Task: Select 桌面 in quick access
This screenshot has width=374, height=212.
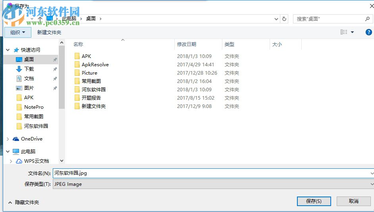Action: pos(29,60)
